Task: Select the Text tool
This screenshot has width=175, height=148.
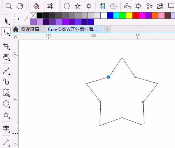Action: 6,128
